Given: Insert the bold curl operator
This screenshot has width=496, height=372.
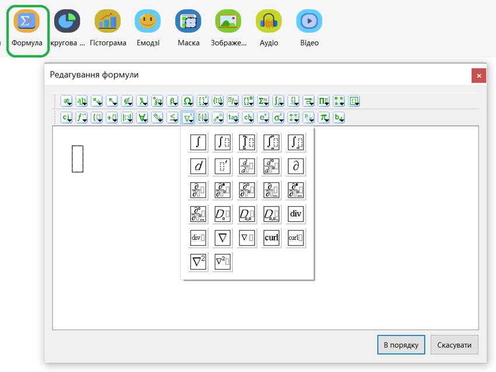Looking at the screenshot, I should pos(271,238).
